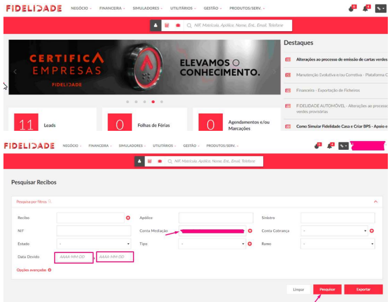
Task: Click the plus icon next to Conta Cobrança
Action: pyautogui.click(x=372, y=231)
